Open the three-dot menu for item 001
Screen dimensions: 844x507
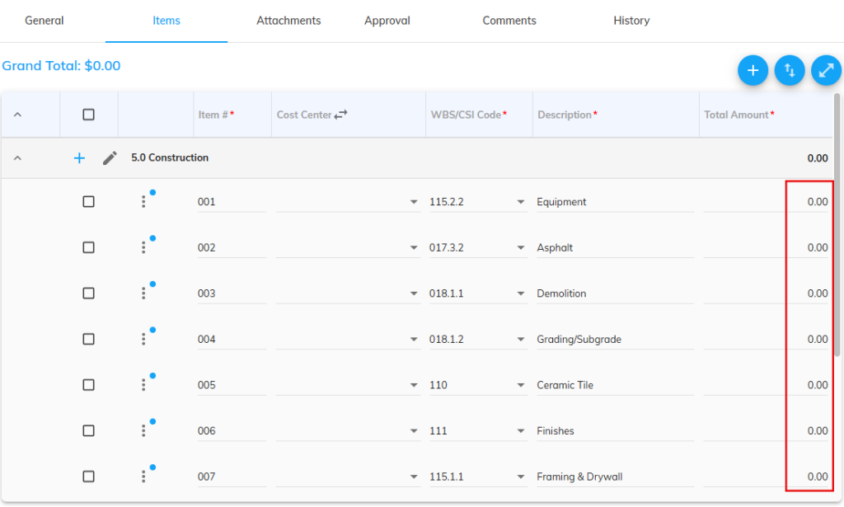pyautogui.click(x=143, y=202)
